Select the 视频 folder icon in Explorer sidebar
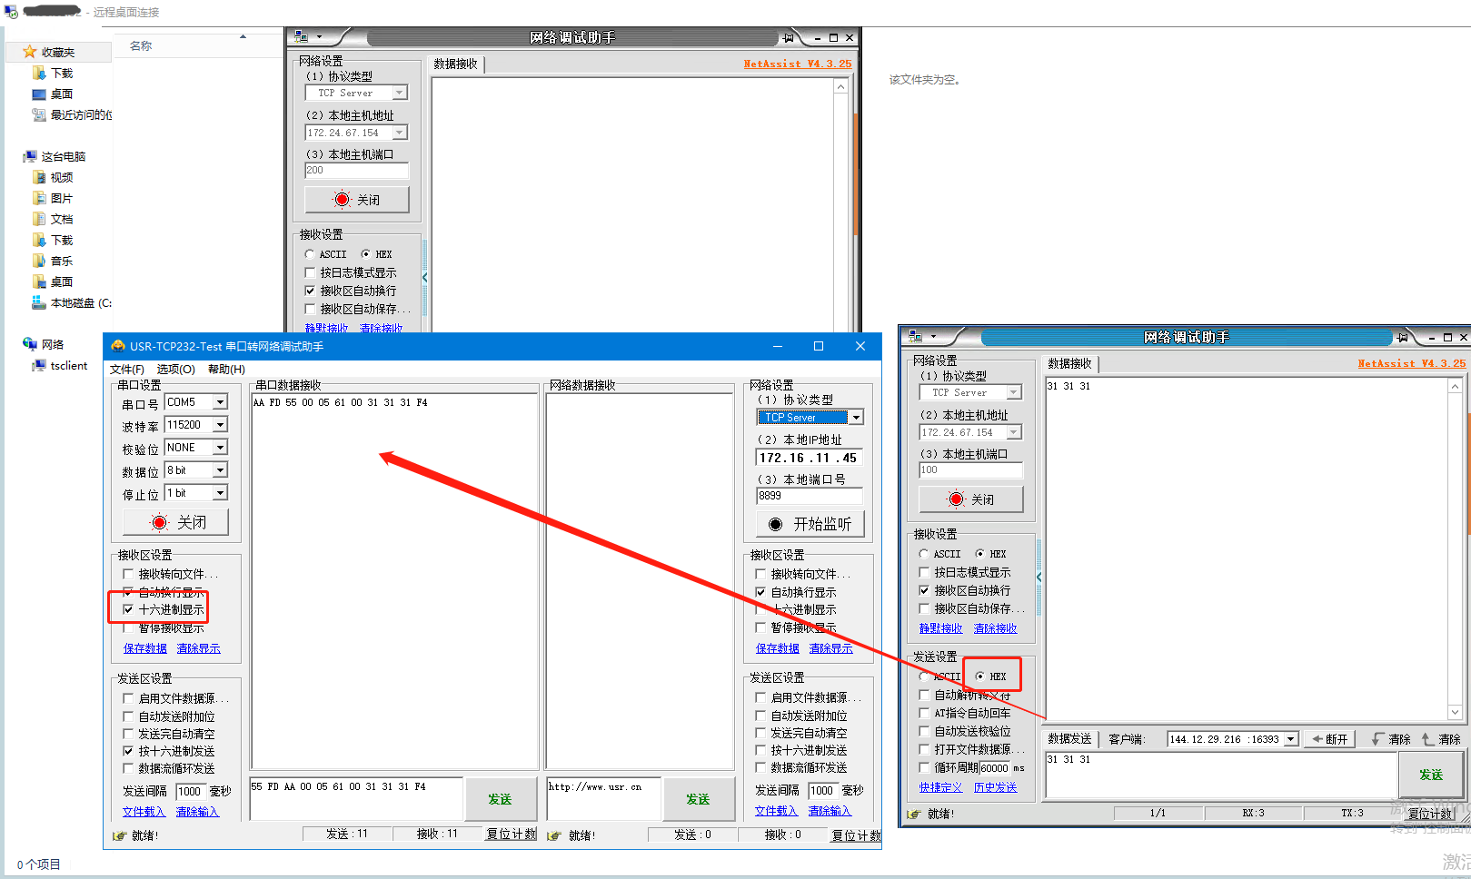This screenshot has width=1471, height=879. 39,177
